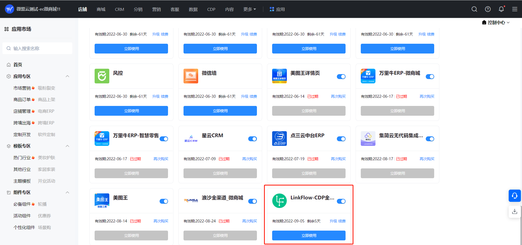522x245 pixels.
Task: Open the customer service headset button
Action: click(x=515, y=196)
